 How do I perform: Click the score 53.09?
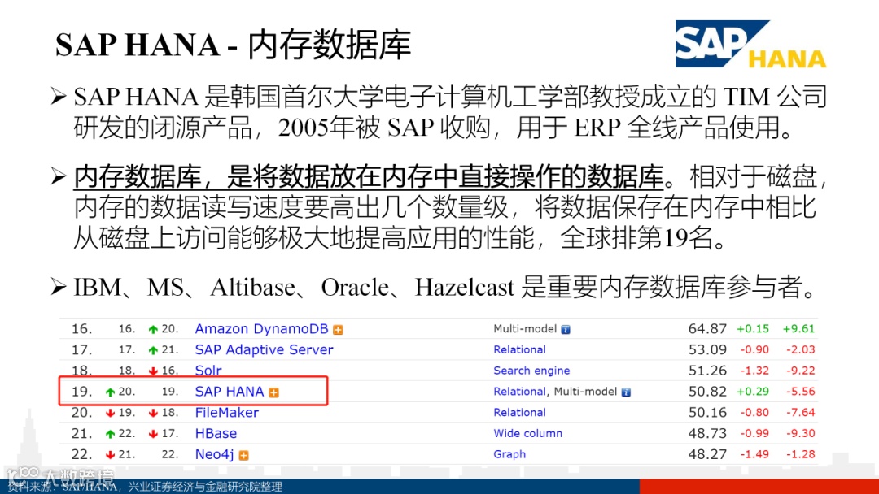pos(707,349)
